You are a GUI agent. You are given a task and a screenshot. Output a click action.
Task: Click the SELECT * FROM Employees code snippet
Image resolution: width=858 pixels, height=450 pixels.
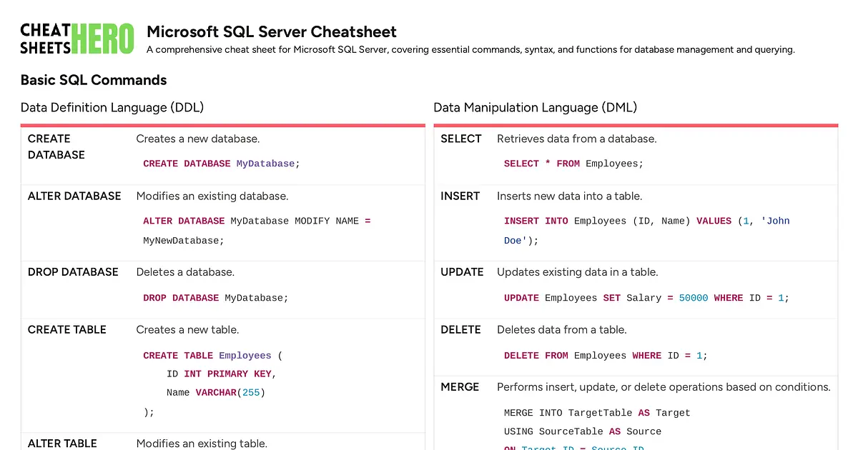[x=572, y=164]
